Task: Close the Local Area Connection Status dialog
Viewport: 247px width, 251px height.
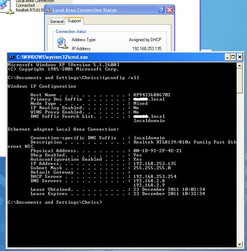Action: pyautogui.click(x=169, y=10)
